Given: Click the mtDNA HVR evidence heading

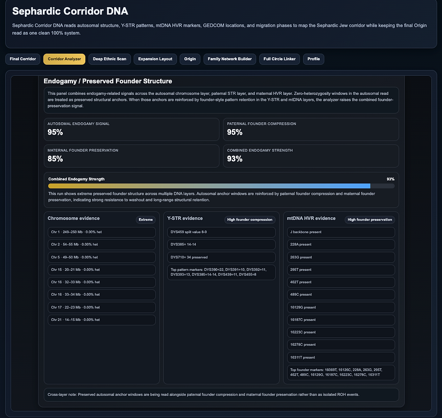Looking at the screenshot, I should [311, 218].
